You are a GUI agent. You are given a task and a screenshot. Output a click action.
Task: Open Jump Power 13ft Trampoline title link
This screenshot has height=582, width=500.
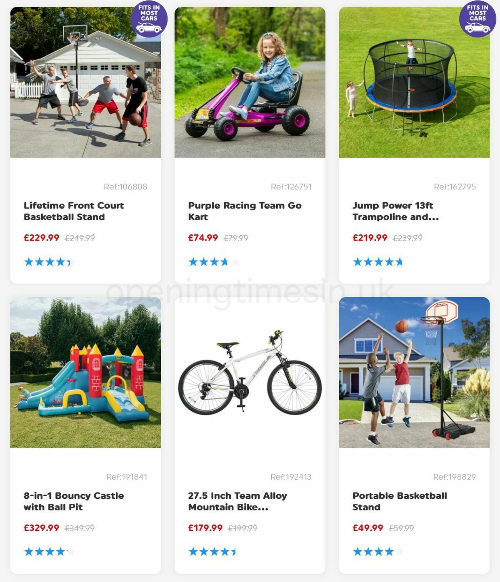pyautogui.click(x=395, y=211)
